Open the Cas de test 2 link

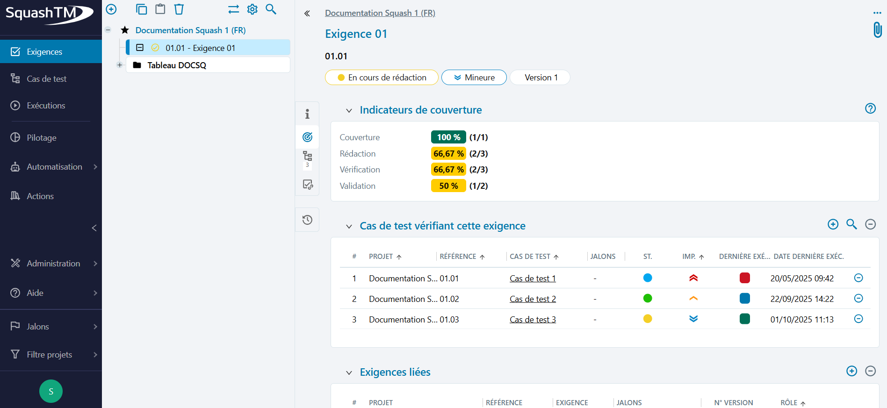[x=533, y=299]
